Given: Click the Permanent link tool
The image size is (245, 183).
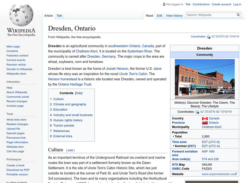Looking at the screenshot, I should (x=16, y=138).
